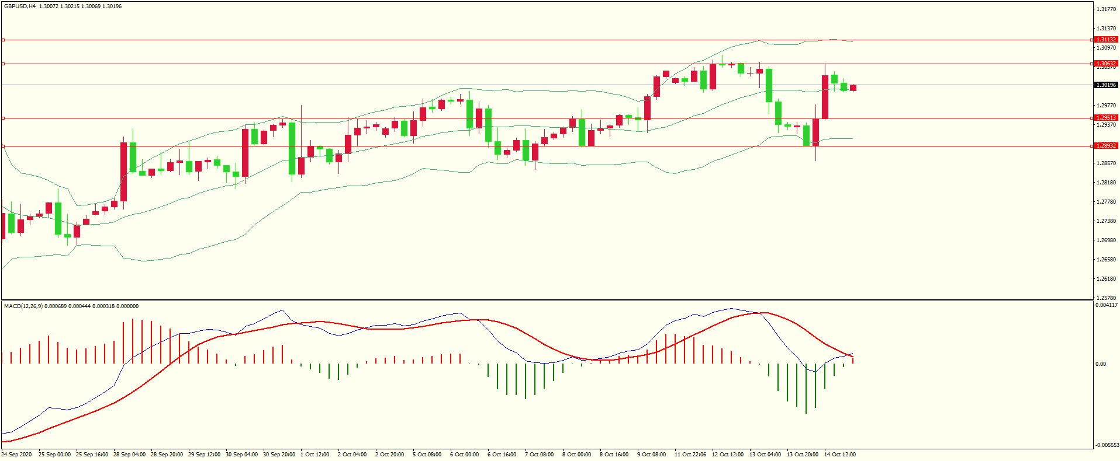Click the 0.004117 MACD scale value
The height and width of the screenshot is (461, 1120).
coord(1107,305)
